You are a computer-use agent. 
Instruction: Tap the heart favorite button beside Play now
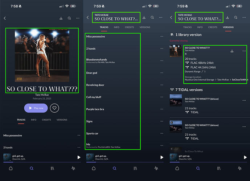tap(54, 108)
